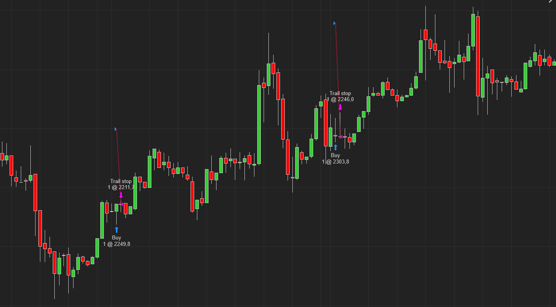Select the tallest red candle on the chart
556x307 pixels.
click(478, 56)
